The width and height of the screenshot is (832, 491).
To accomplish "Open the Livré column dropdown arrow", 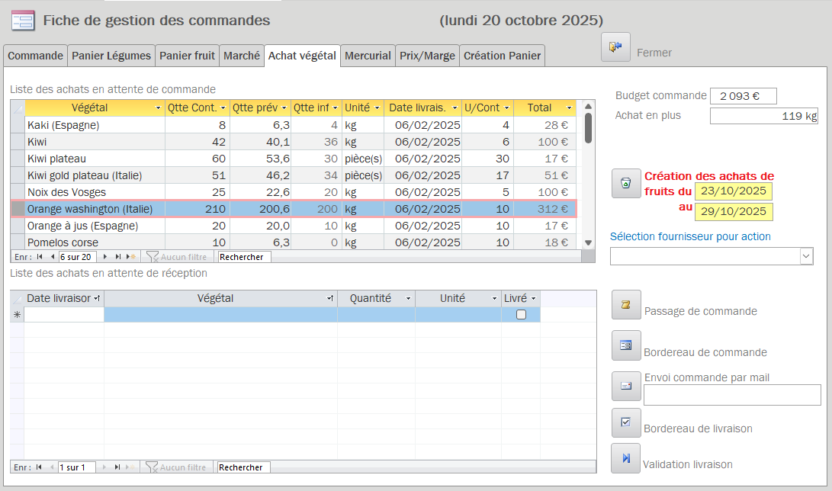I will point(533,299).
